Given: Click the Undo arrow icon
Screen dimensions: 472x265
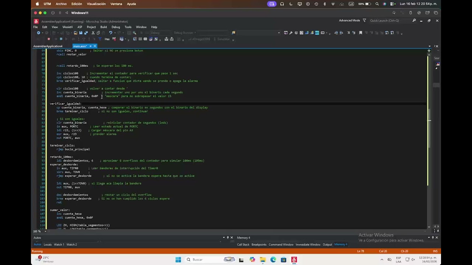Looking at the screenshot, I should [110, 33].
